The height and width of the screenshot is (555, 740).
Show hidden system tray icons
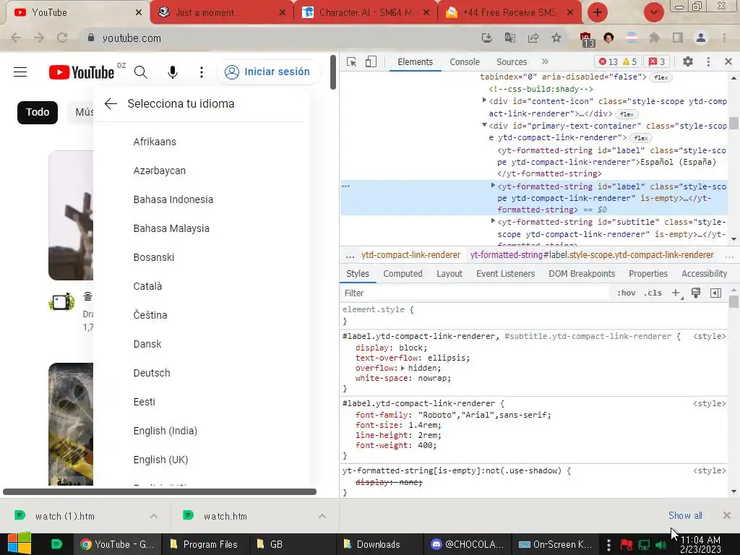608,544
